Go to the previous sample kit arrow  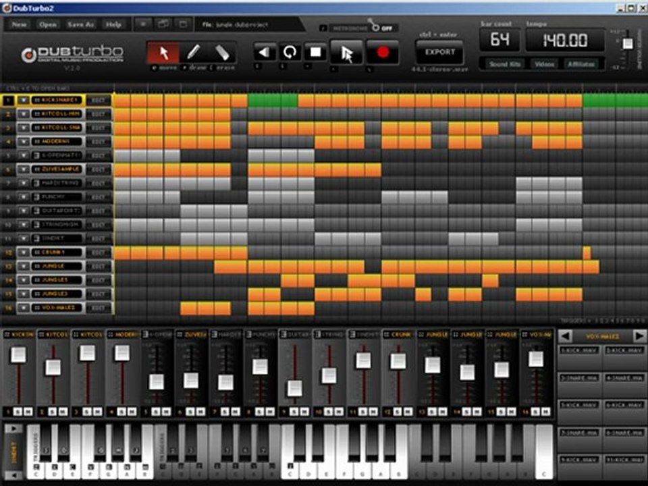565,336
